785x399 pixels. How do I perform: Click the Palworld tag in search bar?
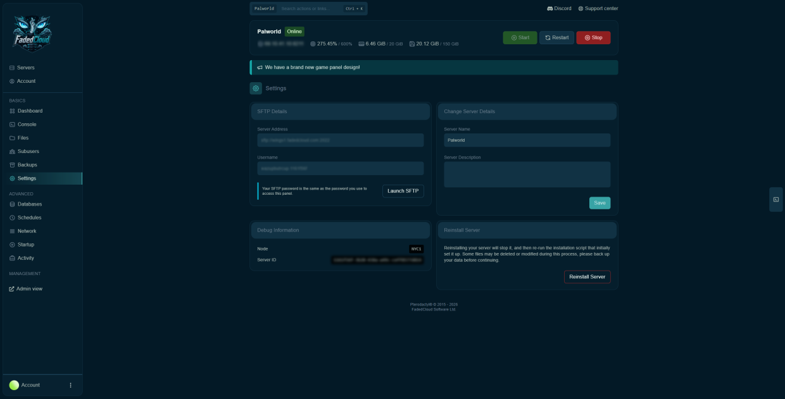[264, 9]
